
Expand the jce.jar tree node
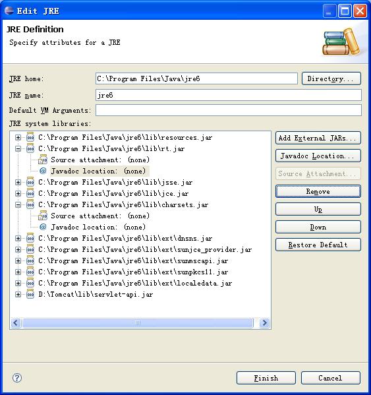18,193
